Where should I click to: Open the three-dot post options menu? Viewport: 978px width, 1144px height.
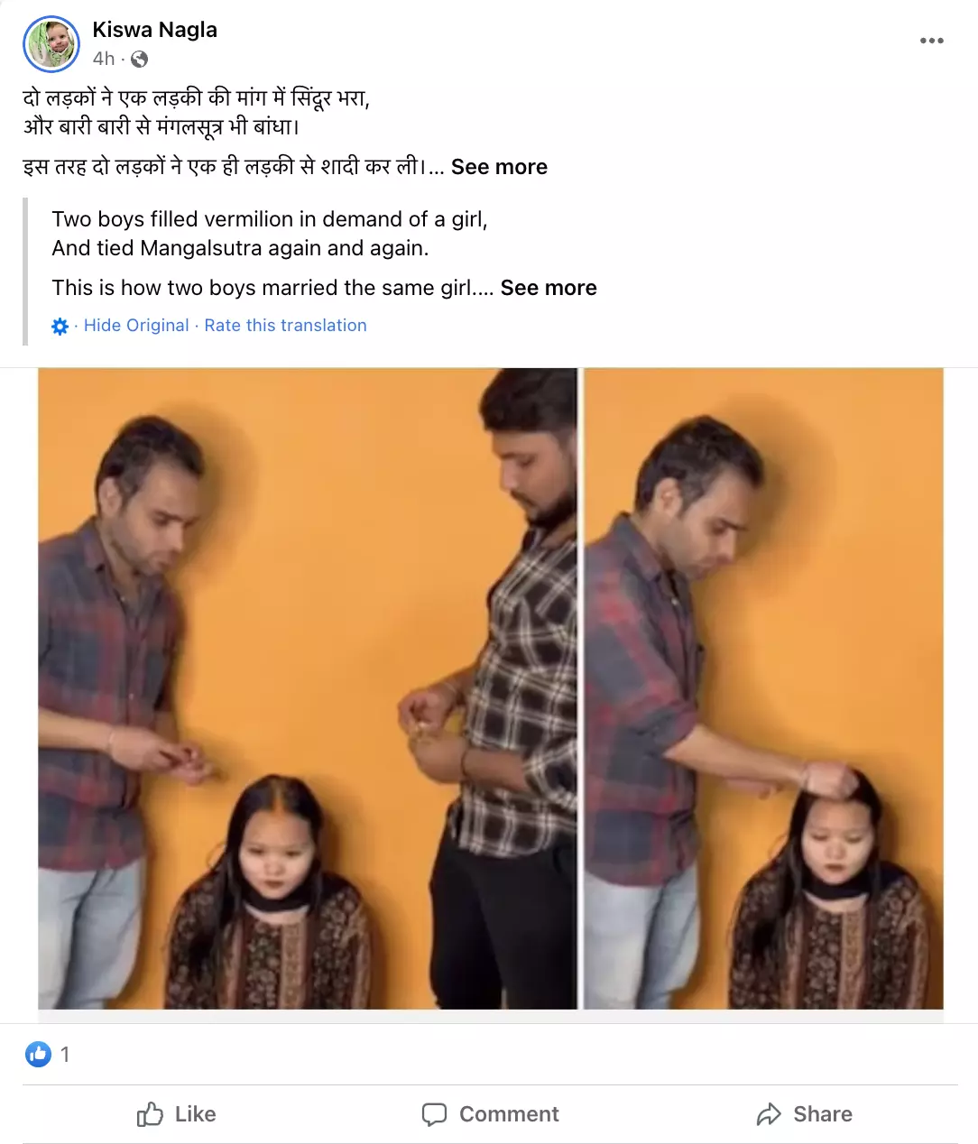(x=931, y=41)
